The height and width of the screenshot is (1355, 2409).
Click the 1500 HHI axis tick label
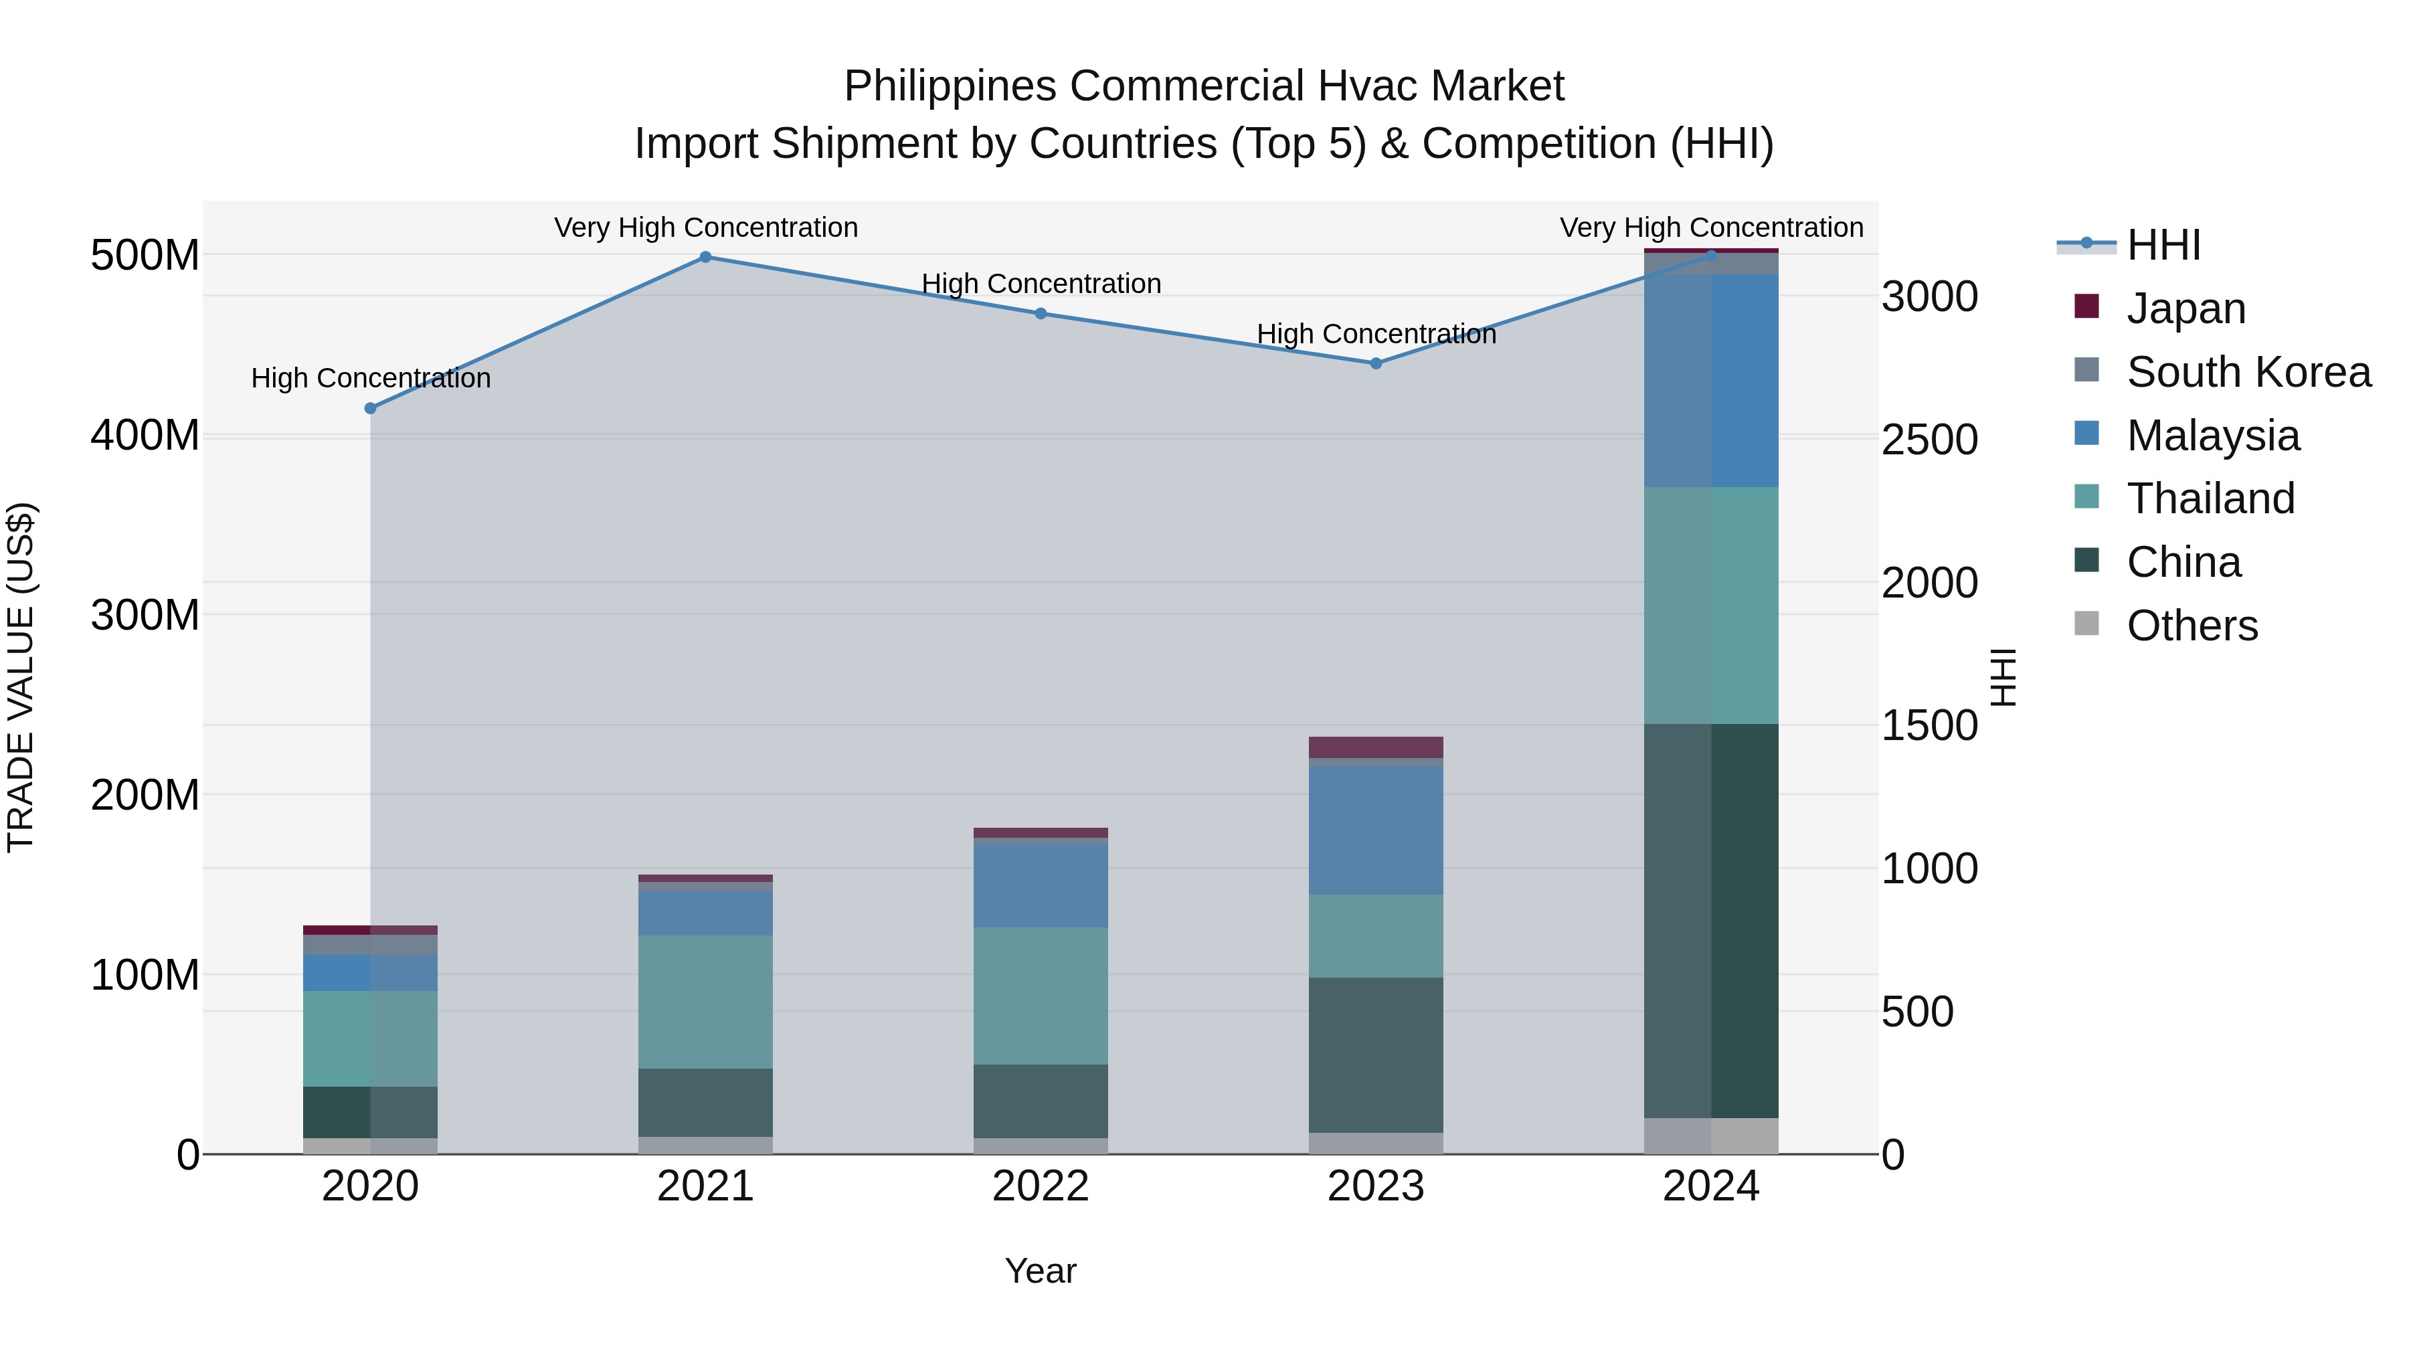[x=1930, y=725]
